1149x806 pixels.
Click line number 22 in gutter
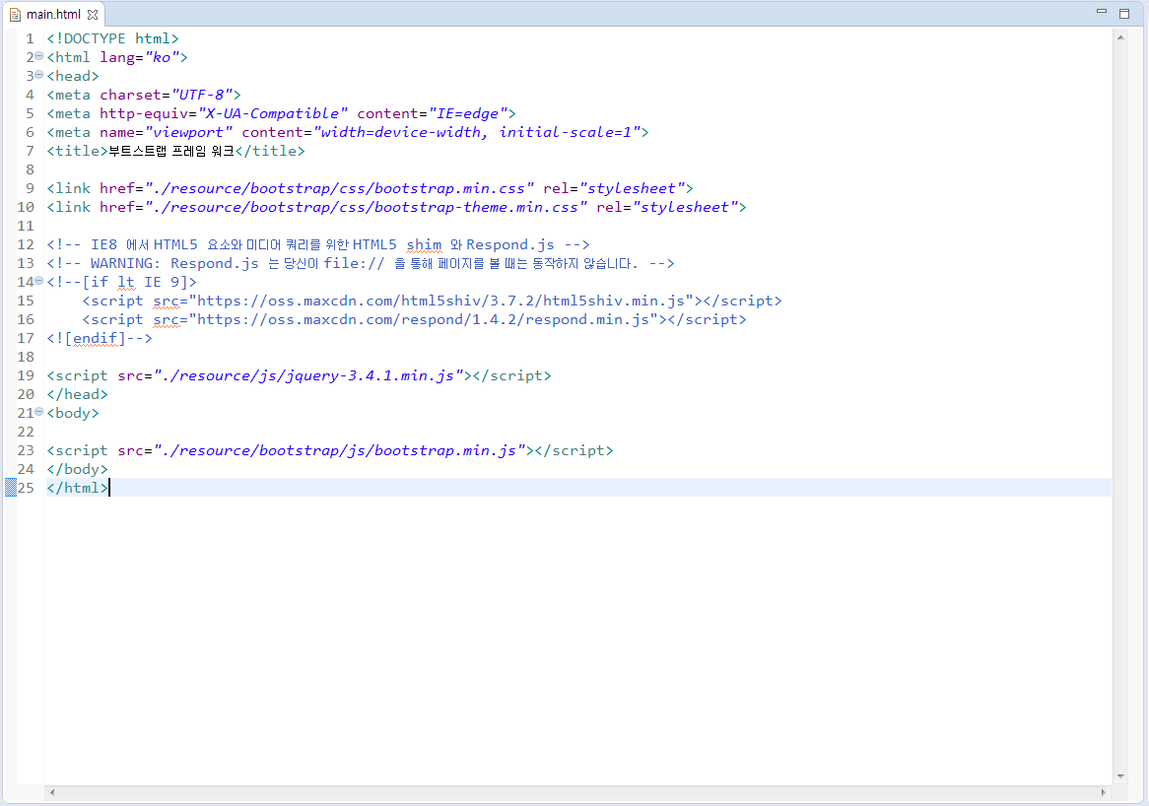tap(26, 432)
